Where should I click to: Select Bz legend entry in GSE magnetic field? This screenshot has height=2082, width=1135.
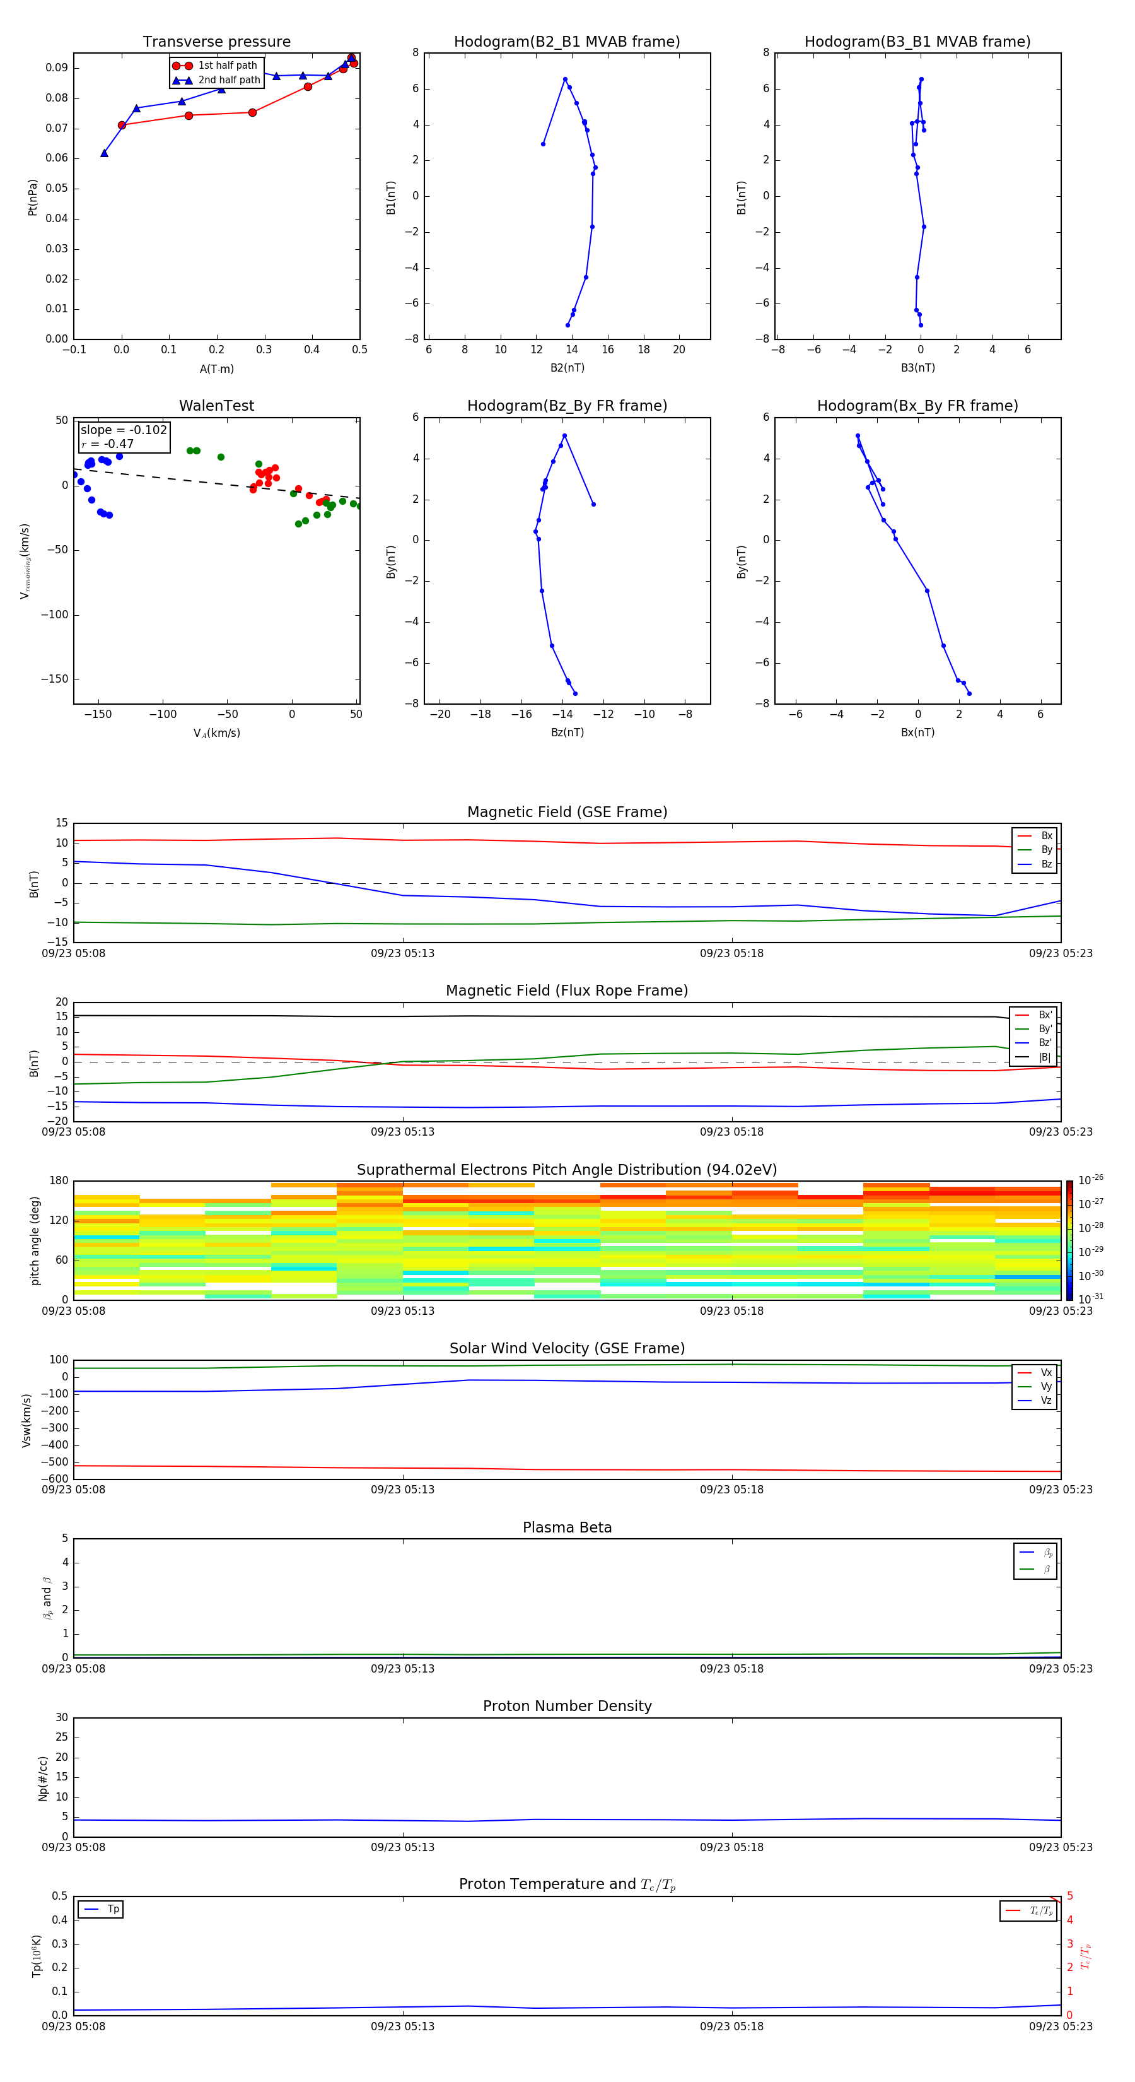[x=1035, y=864]
